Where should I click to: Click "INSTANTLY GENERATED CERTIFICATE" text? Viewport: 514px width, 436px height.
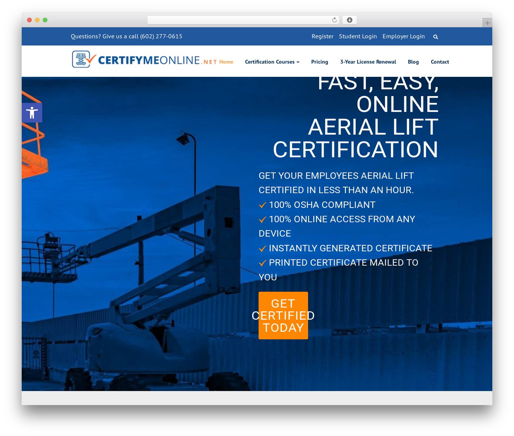click(x=351, y=248)
